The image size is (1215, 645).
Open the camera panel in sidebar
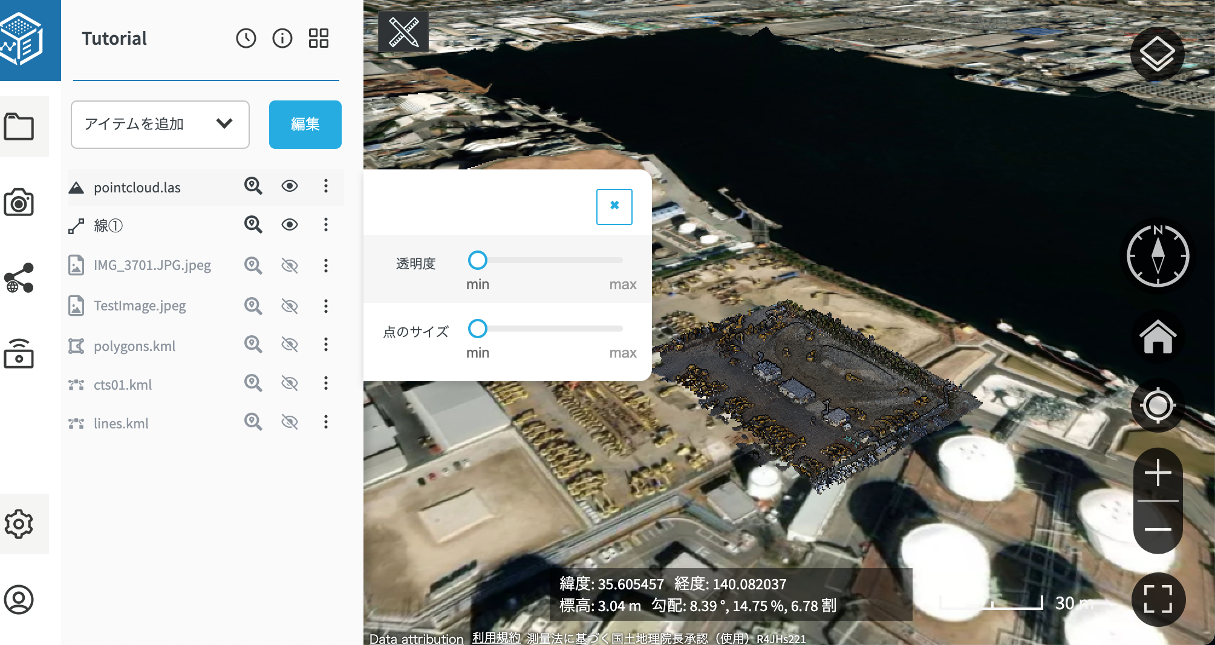click(x=19, y=203)
